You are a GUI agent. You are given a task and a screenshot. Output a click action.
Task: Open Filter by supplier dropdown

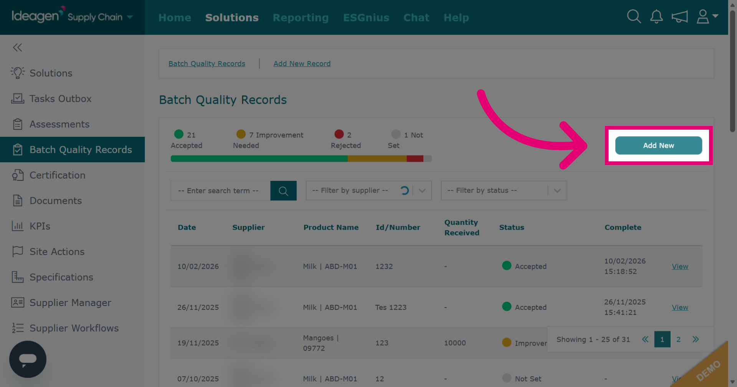[x=368, y=190]
